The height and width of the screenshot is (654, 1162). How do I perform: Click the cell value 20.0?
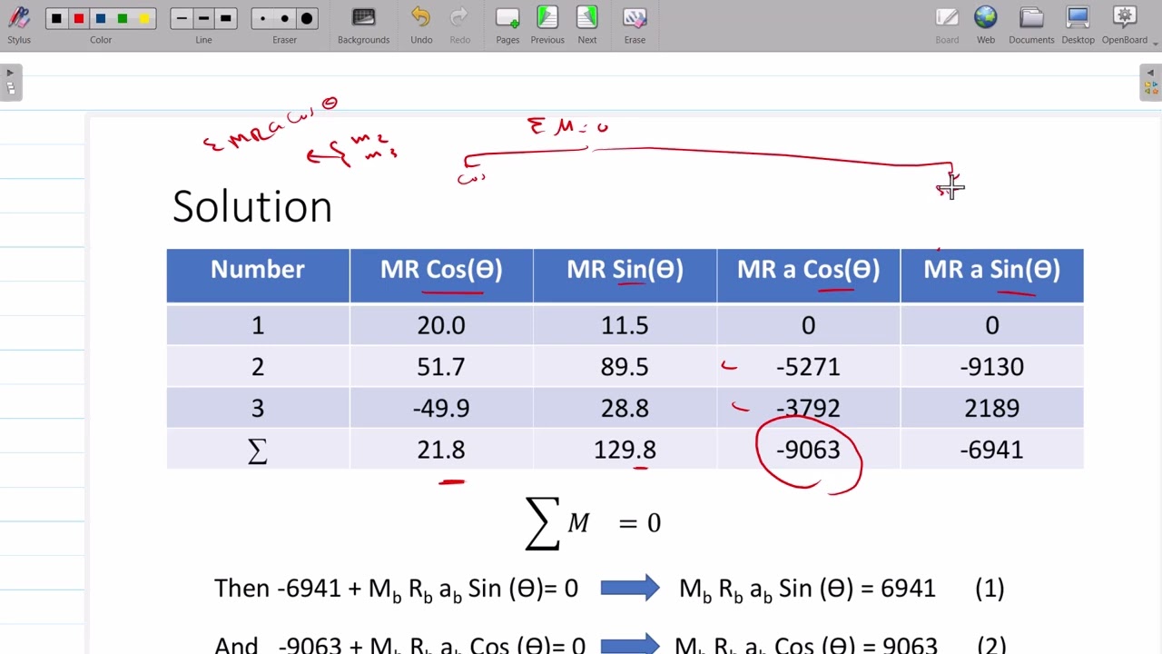click(x=441, y=325)
